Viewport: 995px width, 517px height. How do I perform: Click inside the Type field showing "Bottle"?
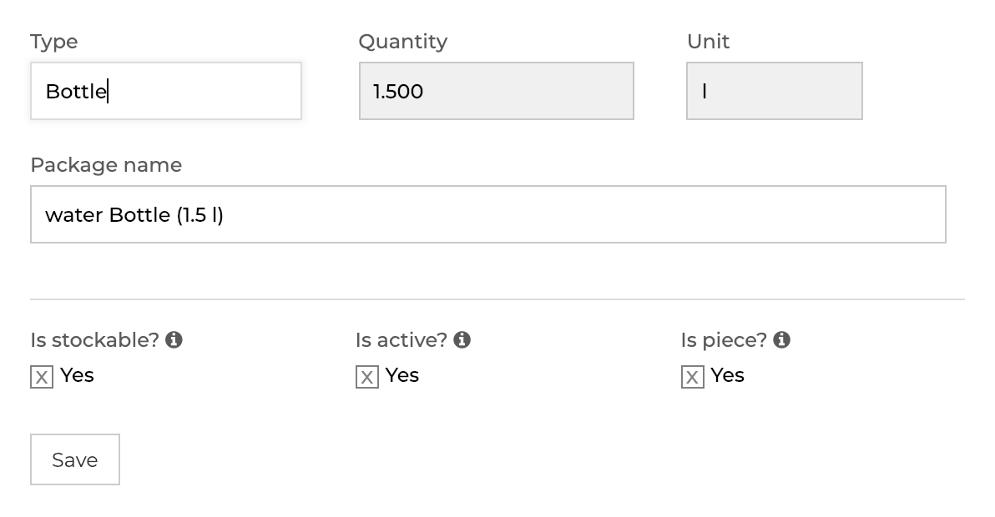pyautogui.click(x=165, y=91)
